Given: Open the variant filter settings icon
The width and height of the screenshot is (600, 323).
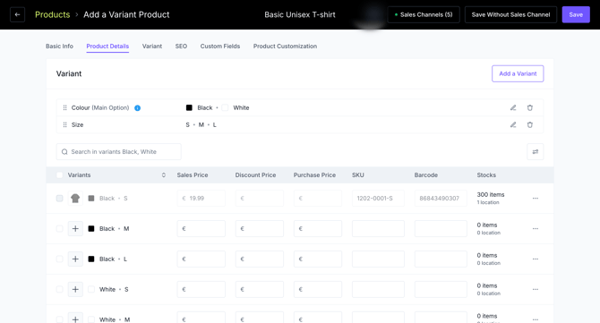Looking at the screenshot, I should [x=536, y=152].
